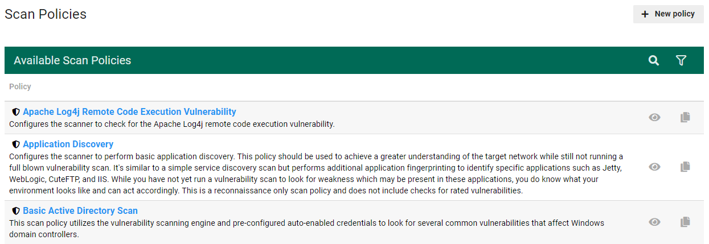Open Apache Log4j Remote Code Execution Vulnerability link
The height and width of the screenshot is (244, 709).
129,112
